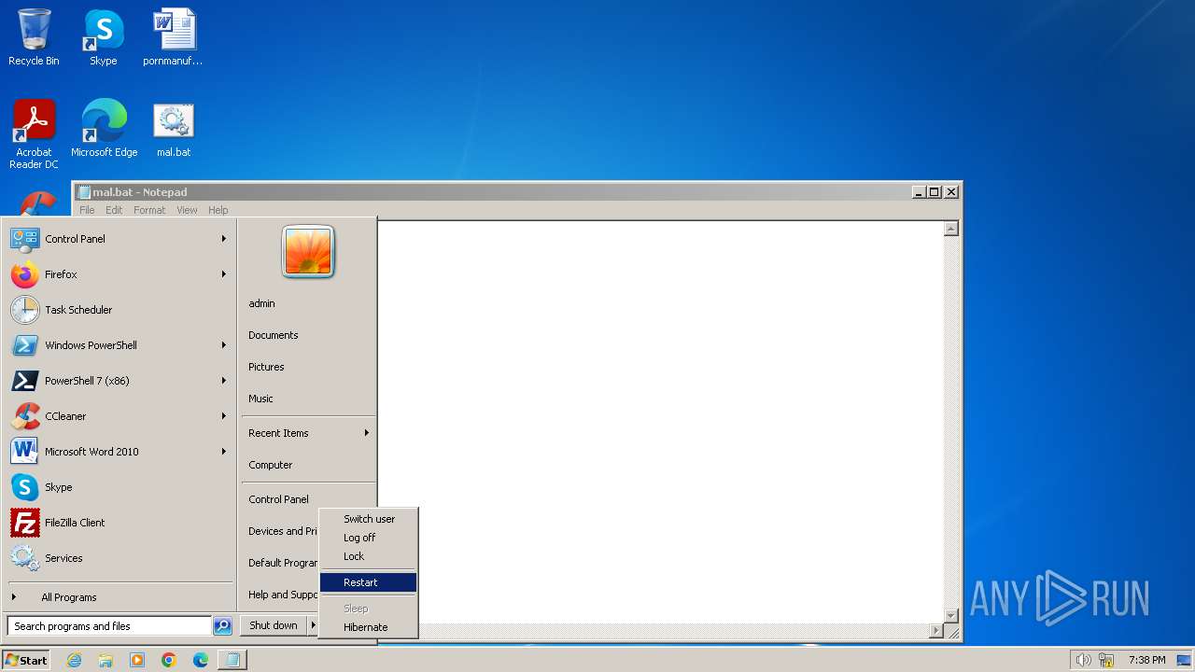The image size is (1195, 672).
Task: Open Notepad File menu
Action: [87, 210]
